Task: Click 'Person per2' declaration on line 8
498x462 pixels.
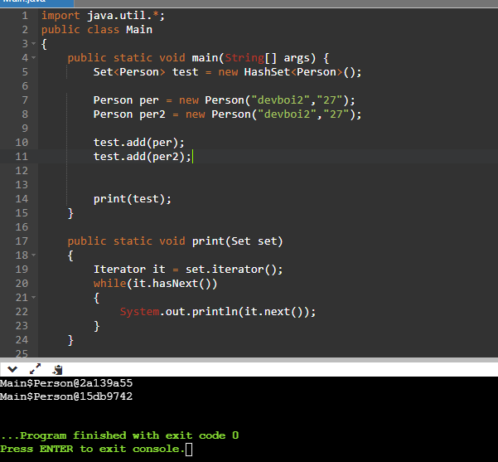Action: pyautogui.click(x=129, y=114)
